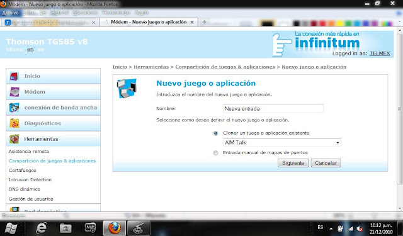This screenshot has height=236, width=403.
Task: Click the Inicio breadcrumb link
Action: coord(120,67)
